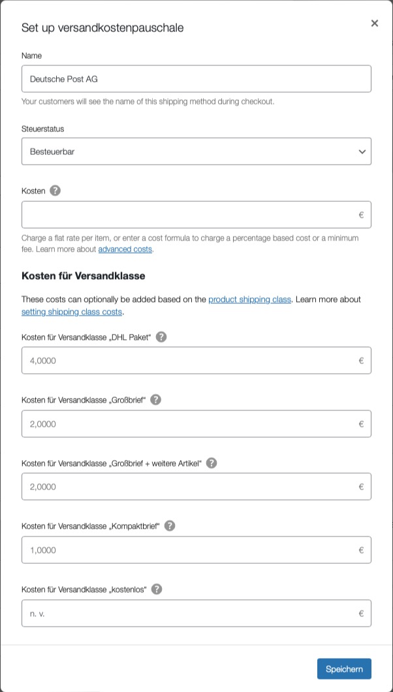Open the Steuerstatus dropdown
The image size is (393, 692).
pos(196,152)
